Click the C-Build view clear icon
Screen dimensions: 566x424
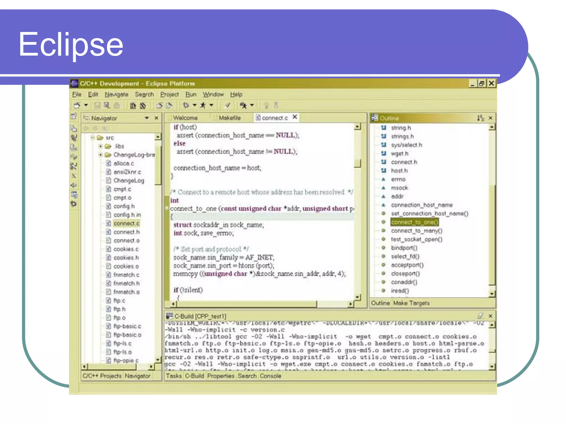pyautogui.click(x=480, y=316)
